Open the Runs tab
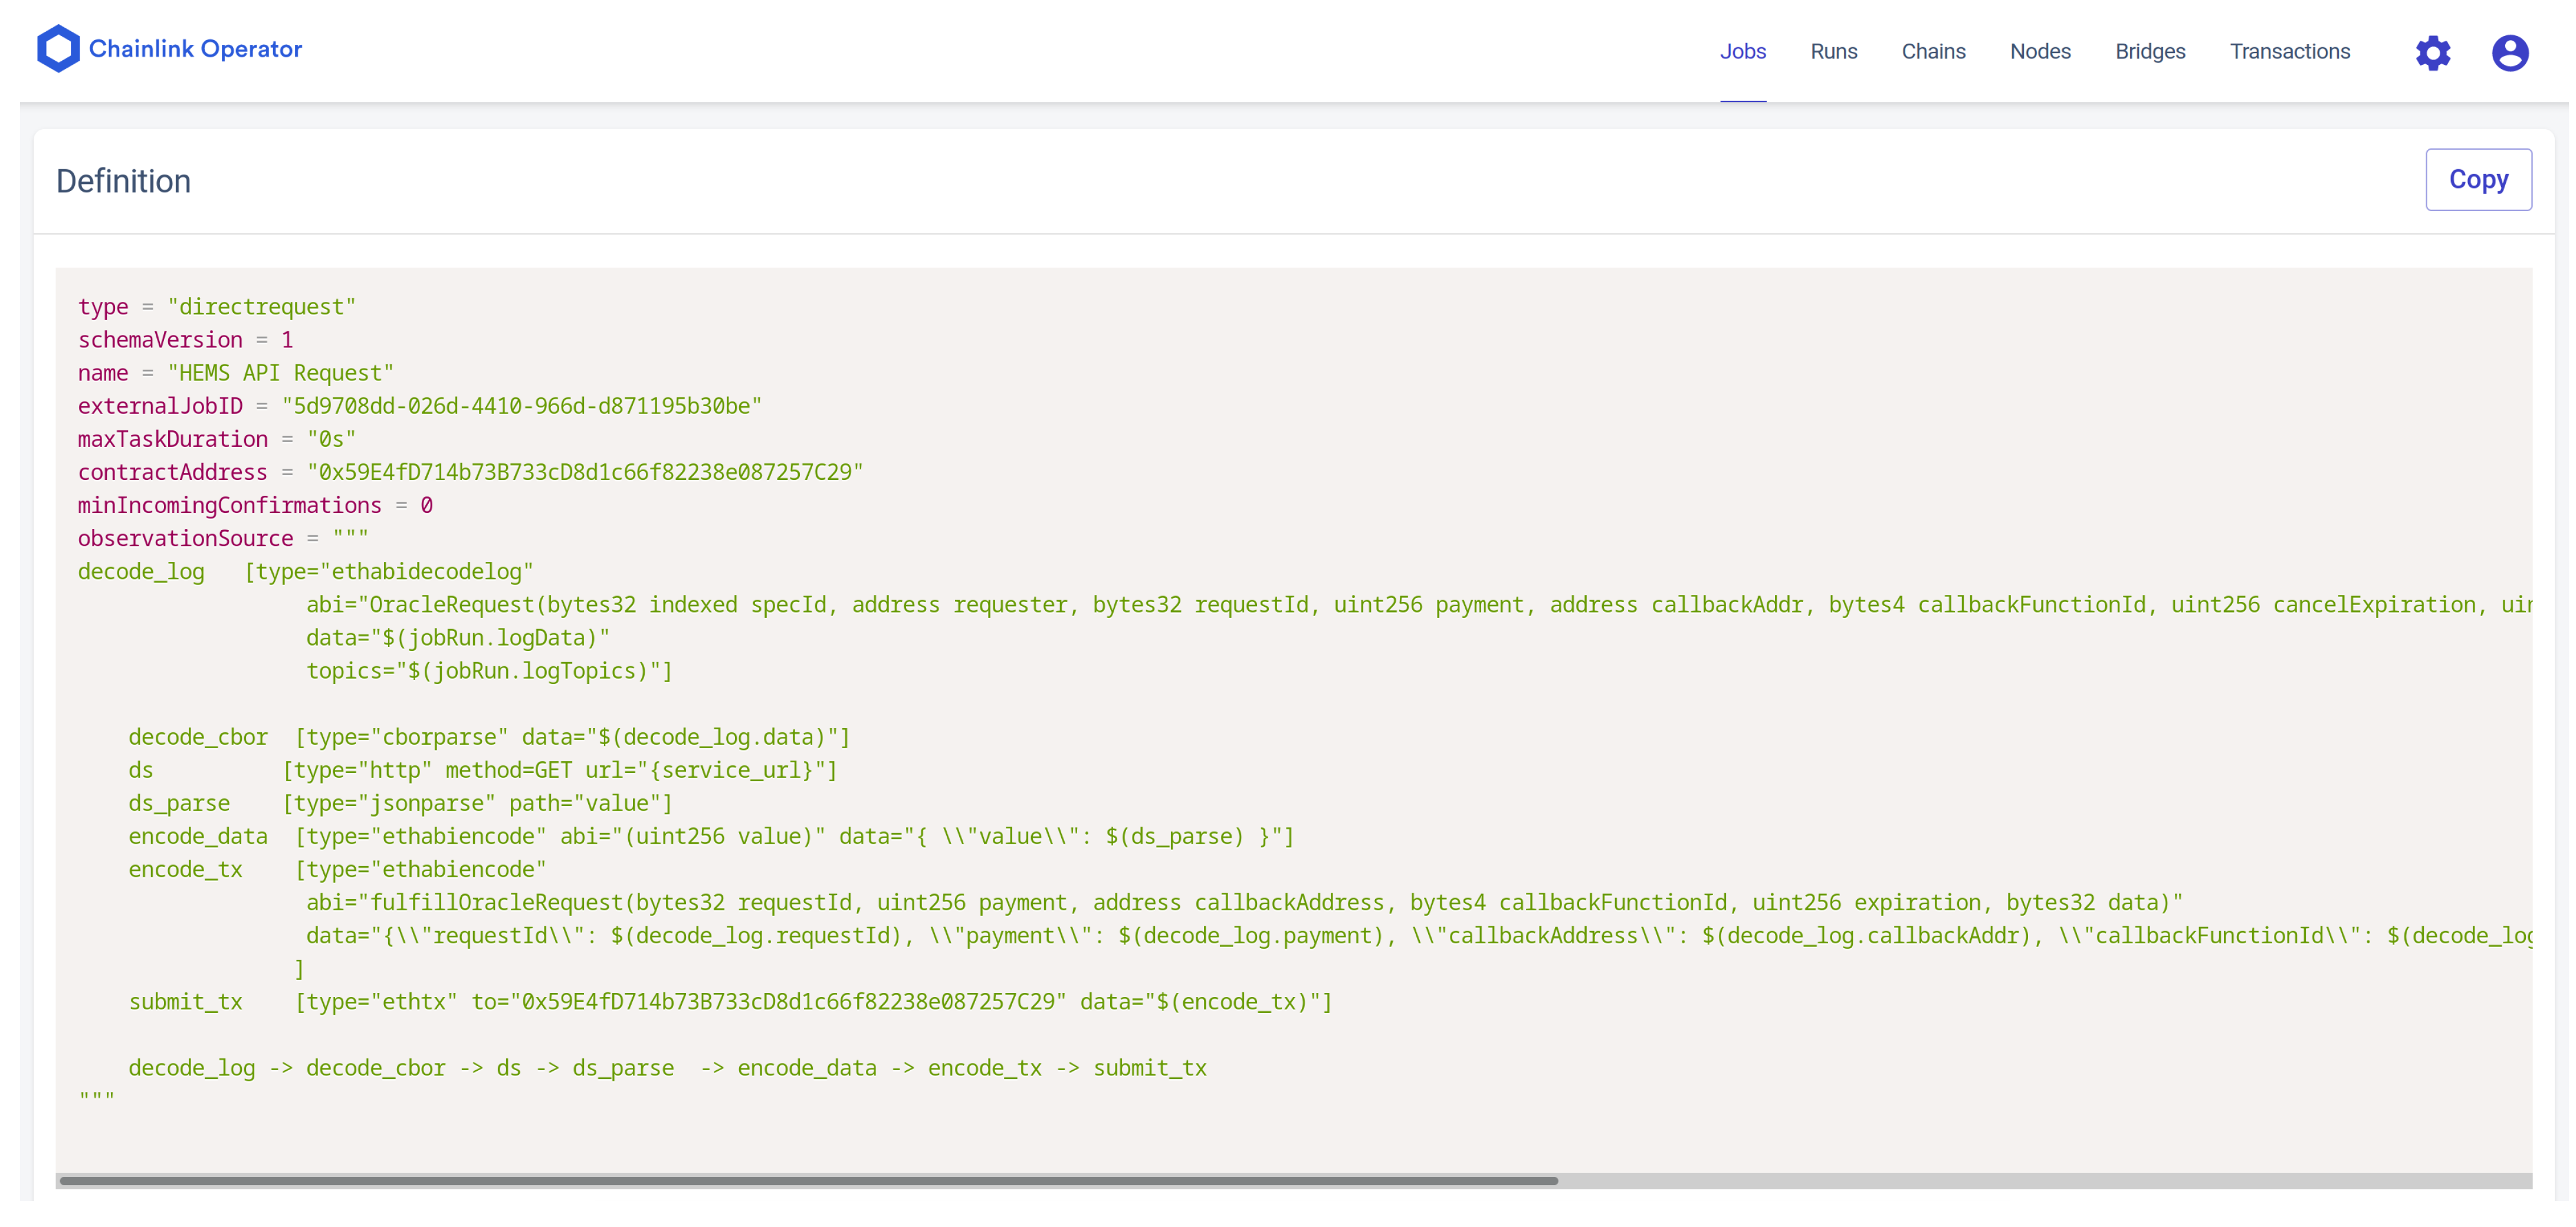2576x1227 pixels. tap(1833, 52)
